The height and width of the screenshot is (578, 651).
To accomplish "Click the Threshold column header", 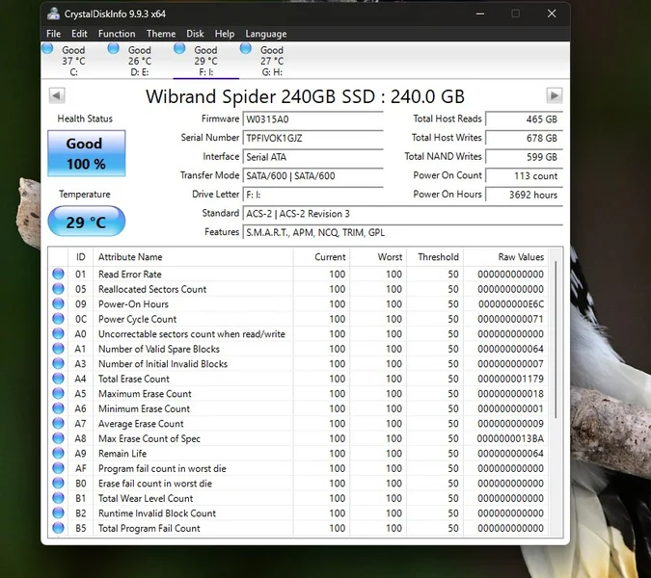I will (435, 257).
